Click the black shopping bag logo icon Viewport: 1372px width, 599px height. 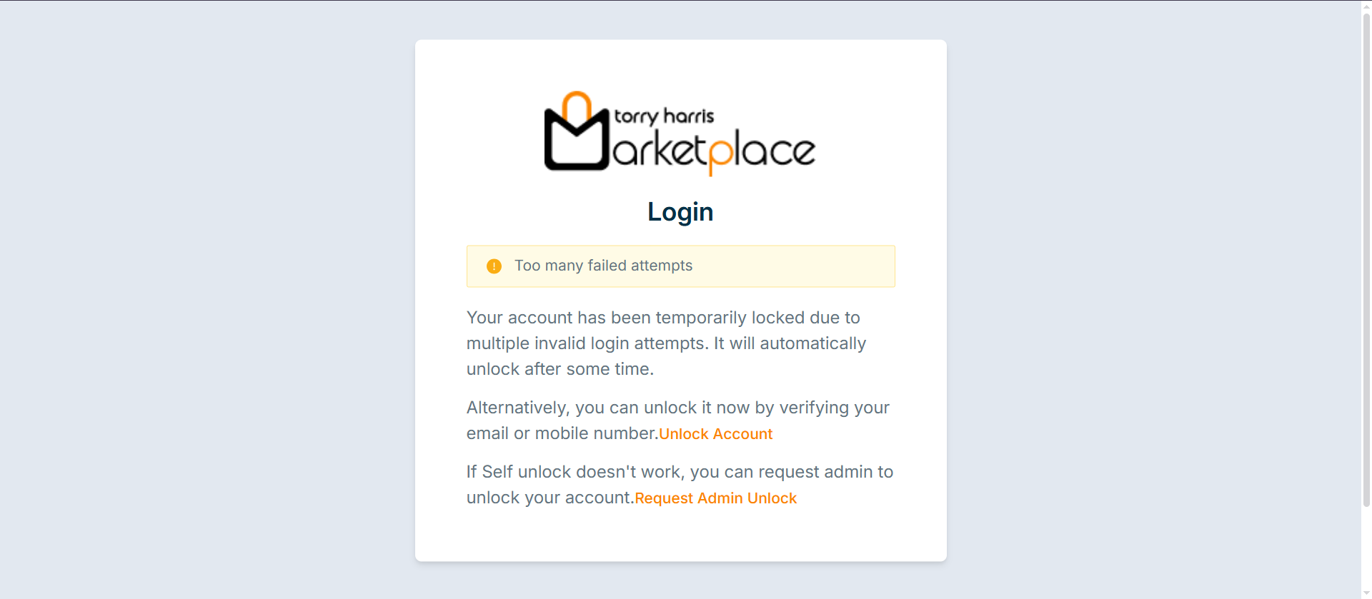(x=577, y=139)
